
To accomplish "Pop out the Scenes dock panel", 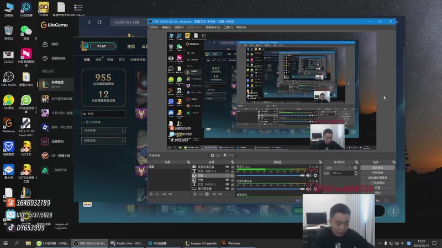I will [188, 162].
